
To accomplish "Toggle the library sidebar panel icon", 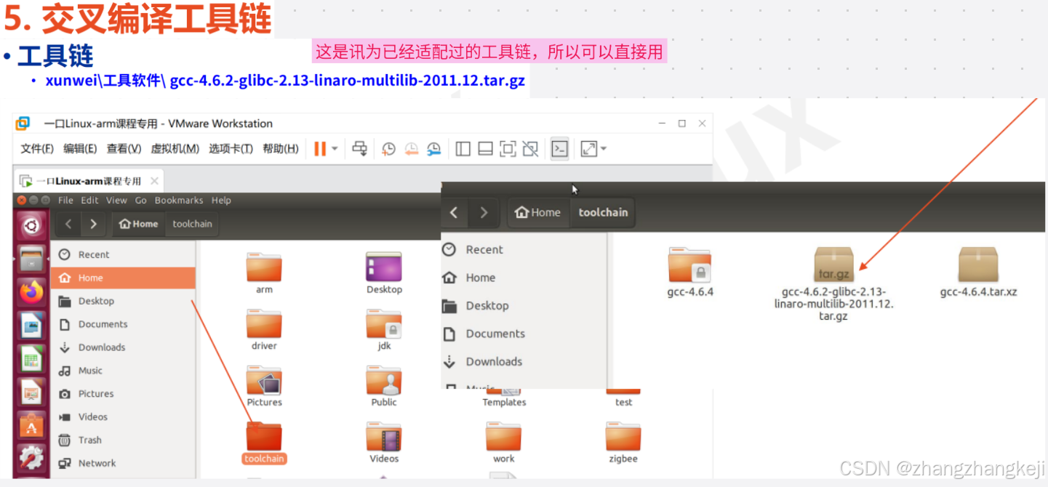I will click(463, 149).
